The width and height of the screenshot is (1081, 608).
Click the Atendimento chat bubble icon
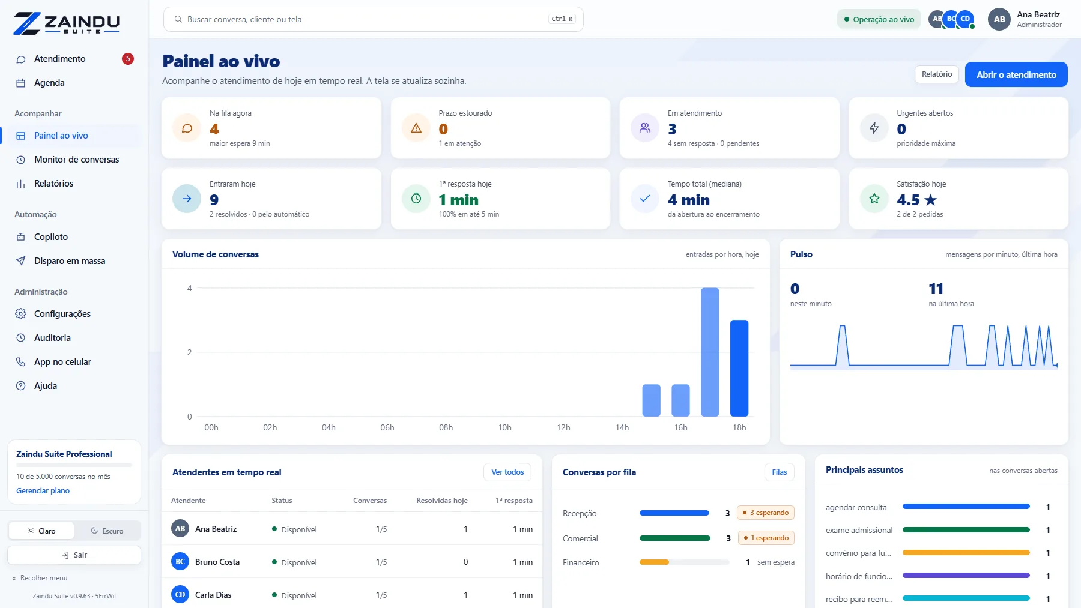[20, 59]
